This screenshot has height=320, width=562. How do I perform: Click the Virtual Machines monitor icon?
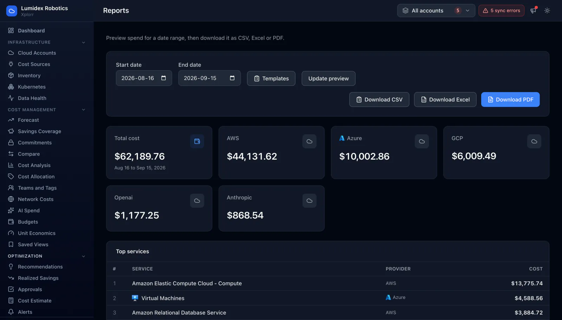135,298
